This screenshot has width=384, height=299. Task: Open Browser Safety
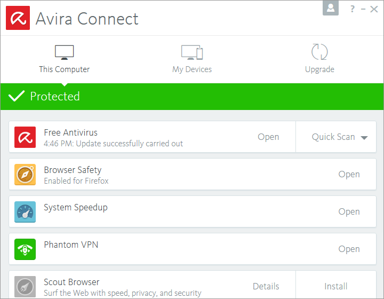349,175
